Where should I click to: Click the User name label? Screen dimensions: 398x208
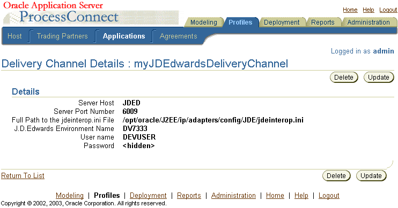pyautogui.click(x=97, y=137)
